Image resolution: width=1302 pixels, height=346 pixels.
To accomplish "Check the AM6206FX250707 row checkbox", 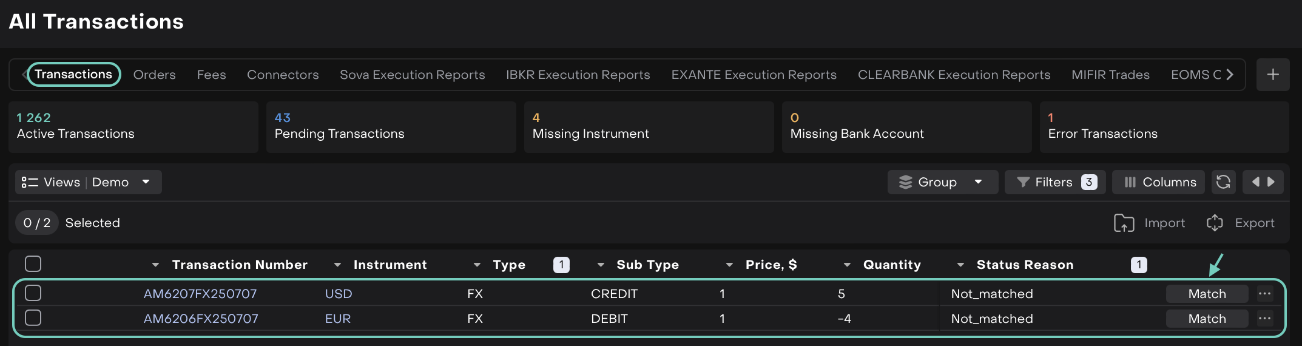I will (33, 318).
